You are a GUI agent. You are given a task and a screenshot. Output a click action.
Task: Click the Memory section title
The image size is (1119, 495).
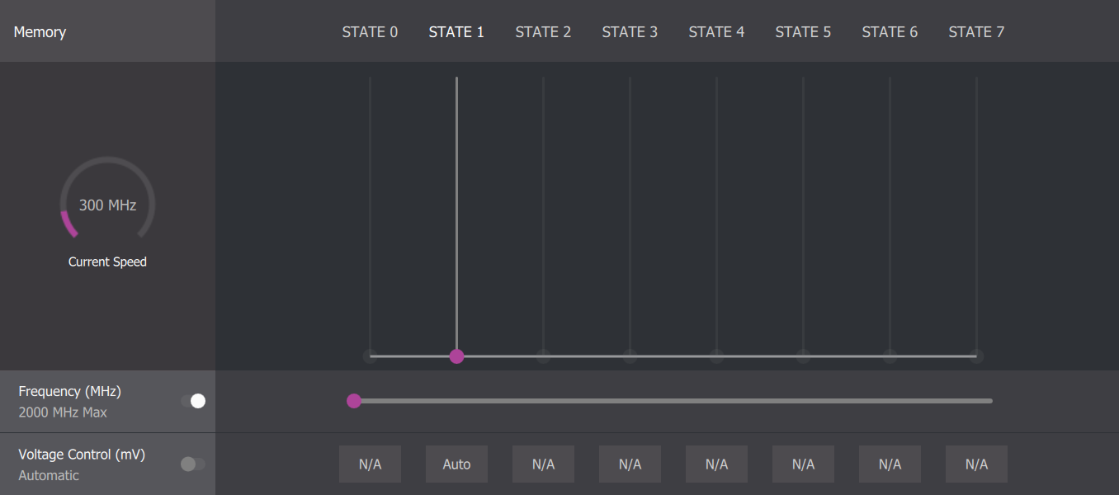[x=40, y=32]
